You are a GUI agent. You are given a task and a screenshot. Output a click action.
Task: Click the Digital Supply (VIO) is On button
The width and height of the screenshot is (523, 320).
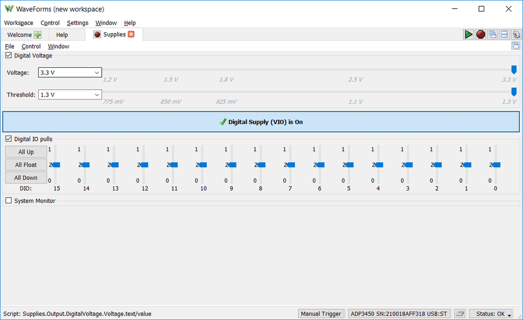[261, 122]
